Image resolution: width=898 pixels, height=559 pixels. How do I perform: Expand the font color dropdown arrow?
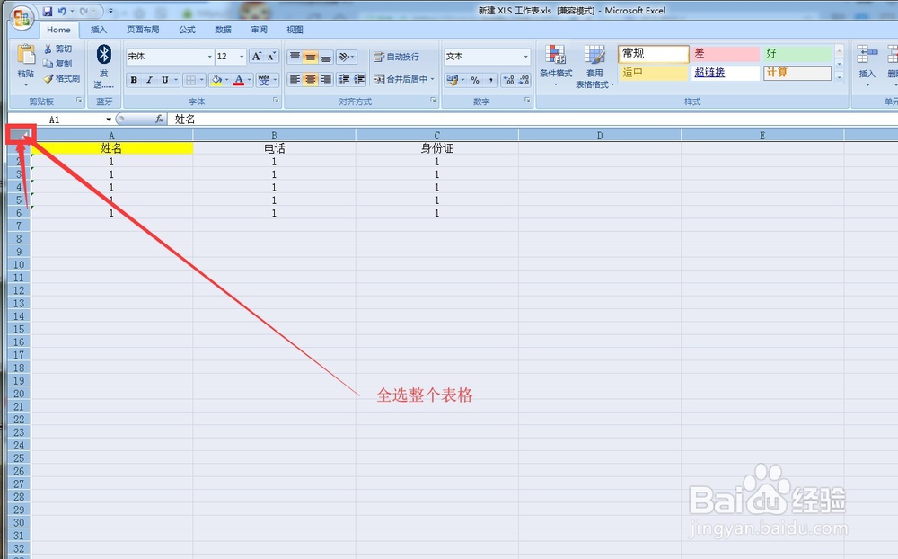pyautogui.click(x=250, y=80)
